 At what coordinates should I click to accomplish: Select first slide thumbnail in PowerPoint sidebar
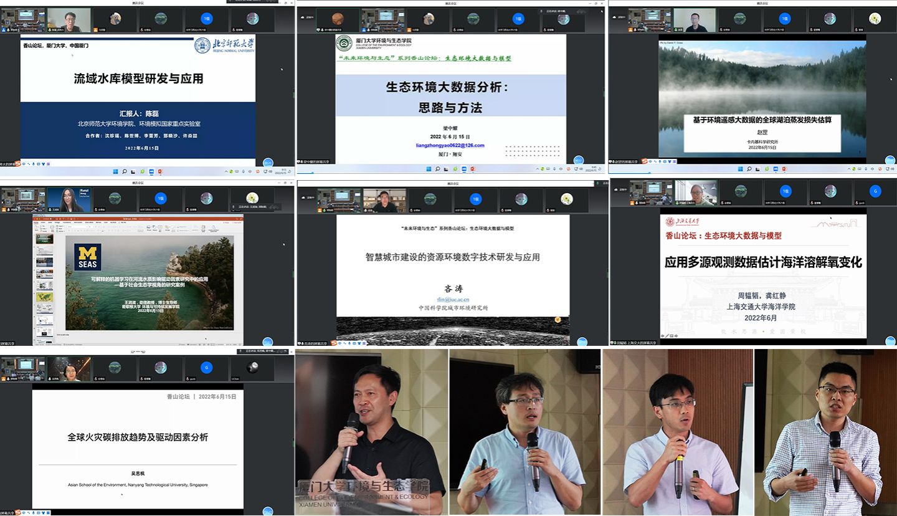click(x=45, y=239)
